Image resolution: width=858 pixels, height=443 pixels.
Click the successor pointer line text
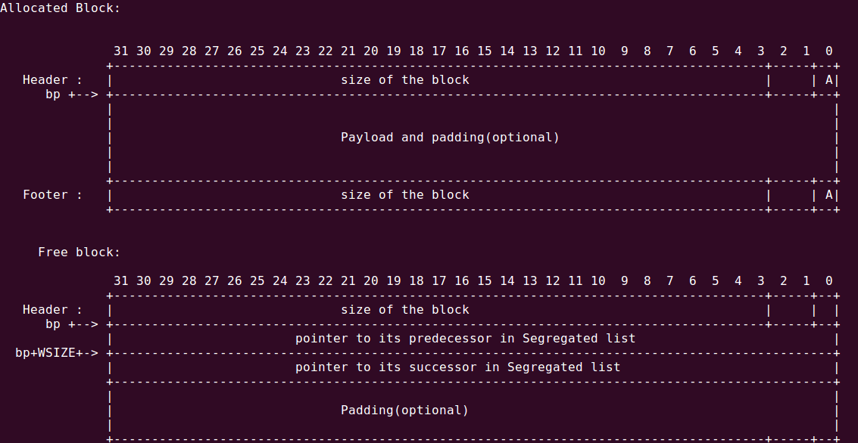(458, 367)
